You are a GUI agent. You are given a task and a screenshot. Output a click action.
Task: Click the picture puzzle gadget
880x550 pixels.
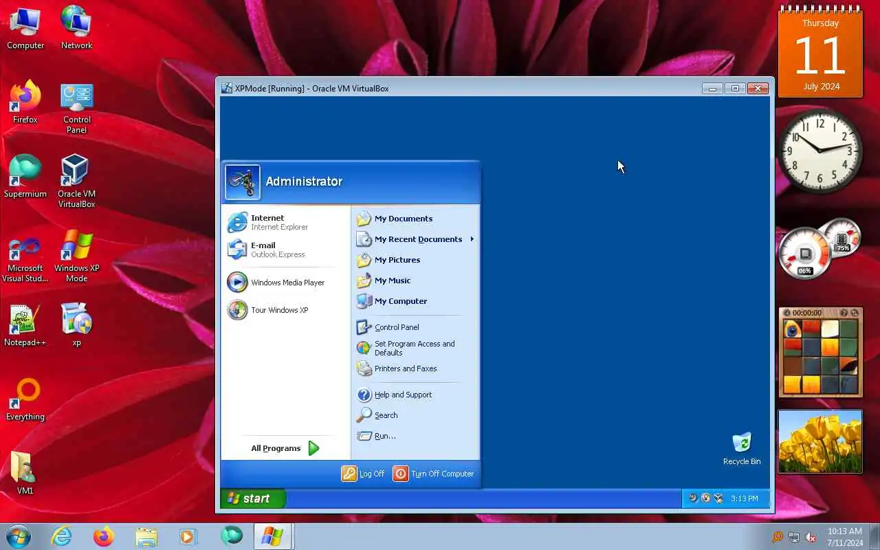(820, 353)
